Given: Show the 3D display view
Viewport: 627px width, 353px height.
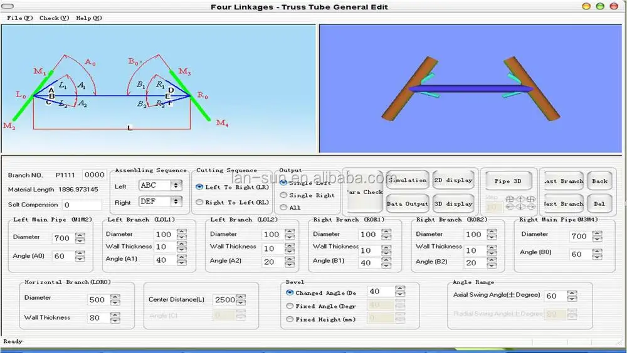Looking at the screenshot, I should point(453,203).
